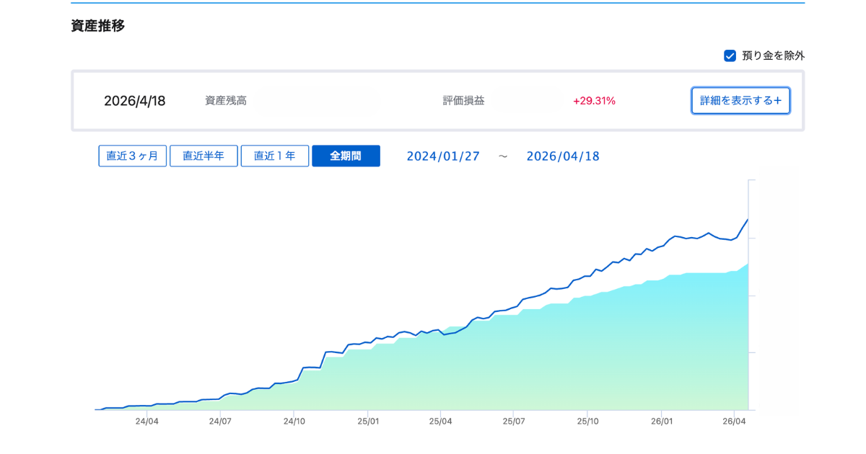Viewport: 866px width, 454px height.
Task: Click the start date 2024/01/27
Action: coord(443,156)
